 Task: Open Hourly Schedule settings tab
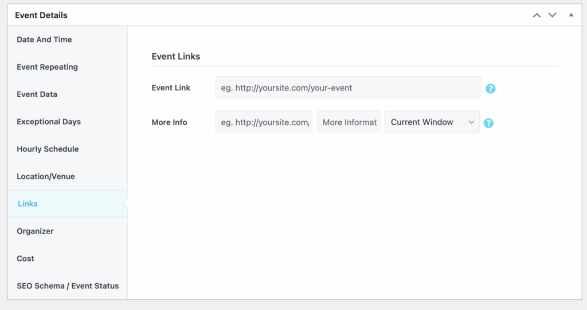48,149
